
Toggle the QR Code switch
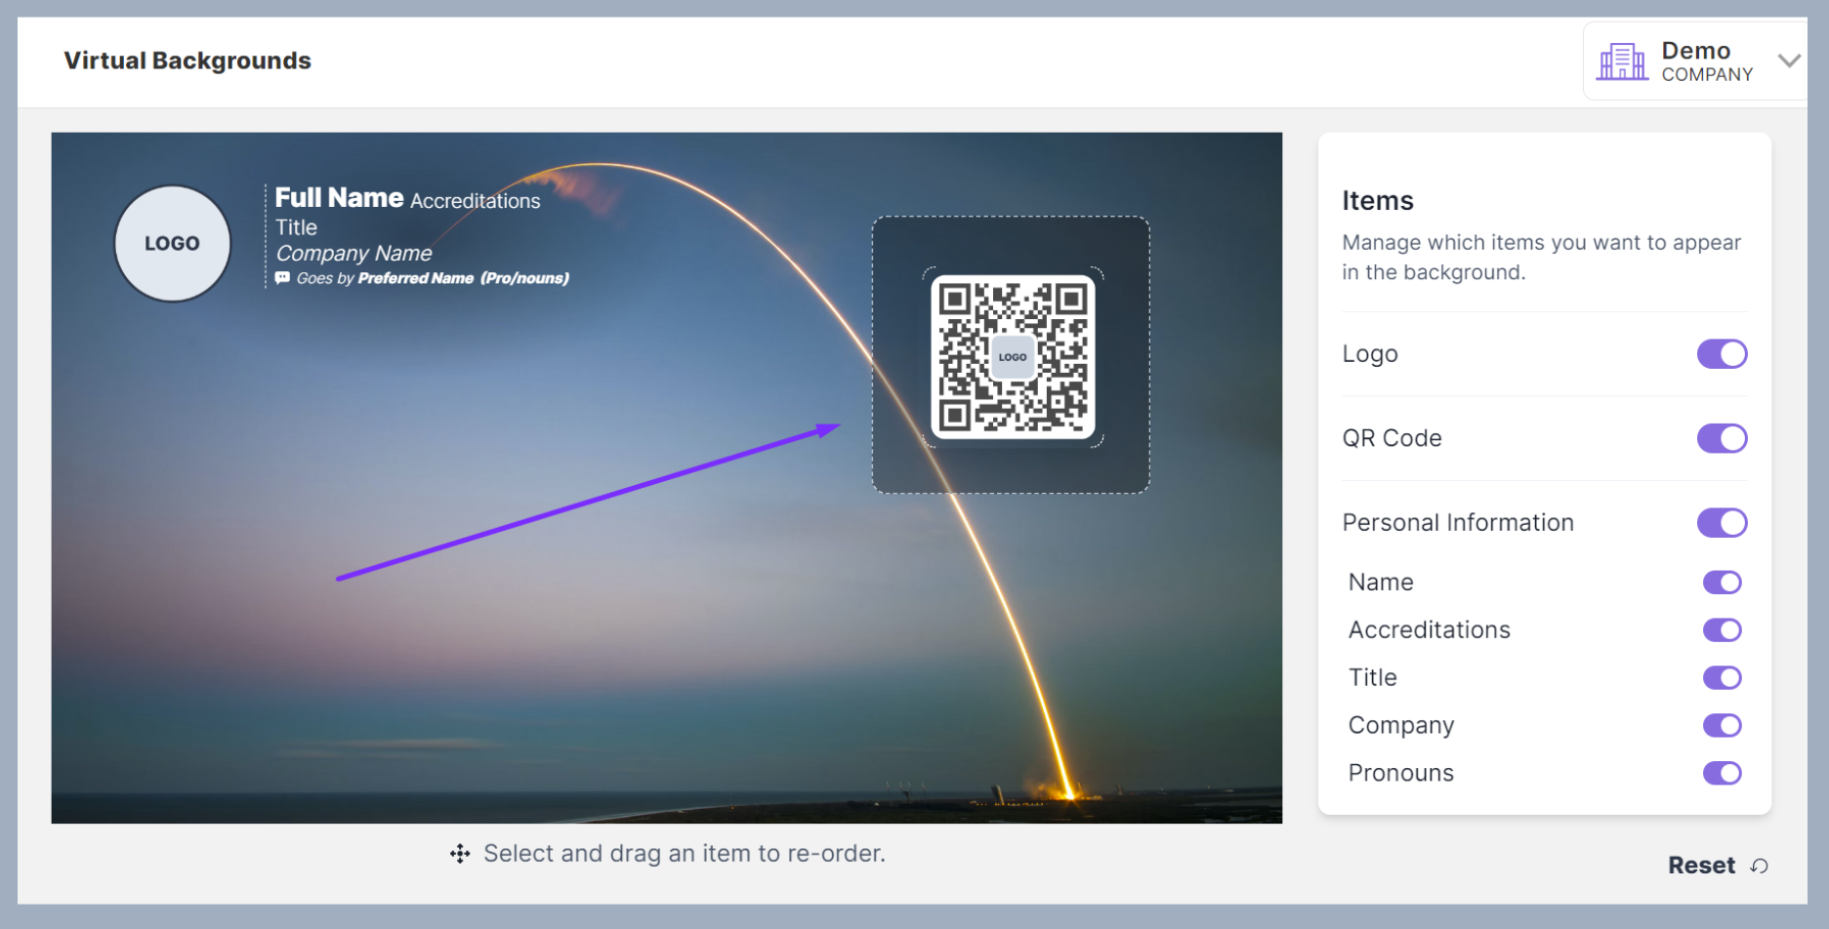[x=1722, y=438]
